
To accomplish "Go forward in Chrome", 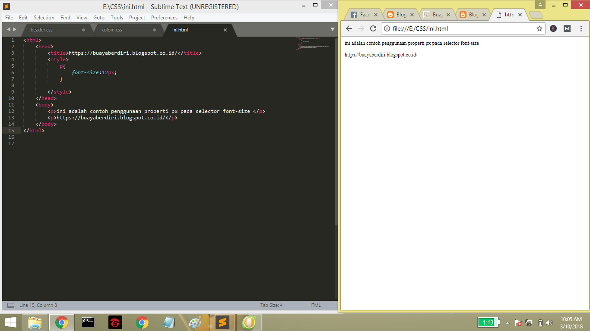I will [x=361, y=28].
